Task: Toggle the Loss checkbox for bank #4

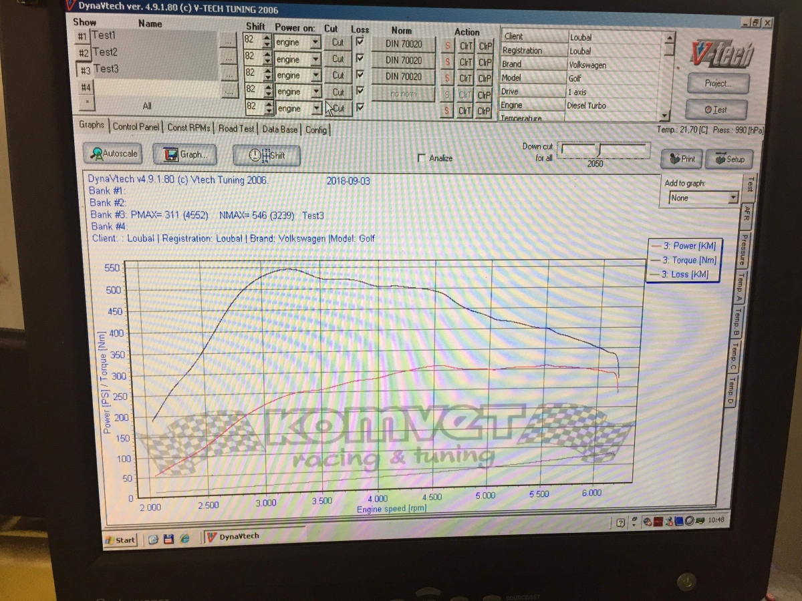Action: (360, 91)
